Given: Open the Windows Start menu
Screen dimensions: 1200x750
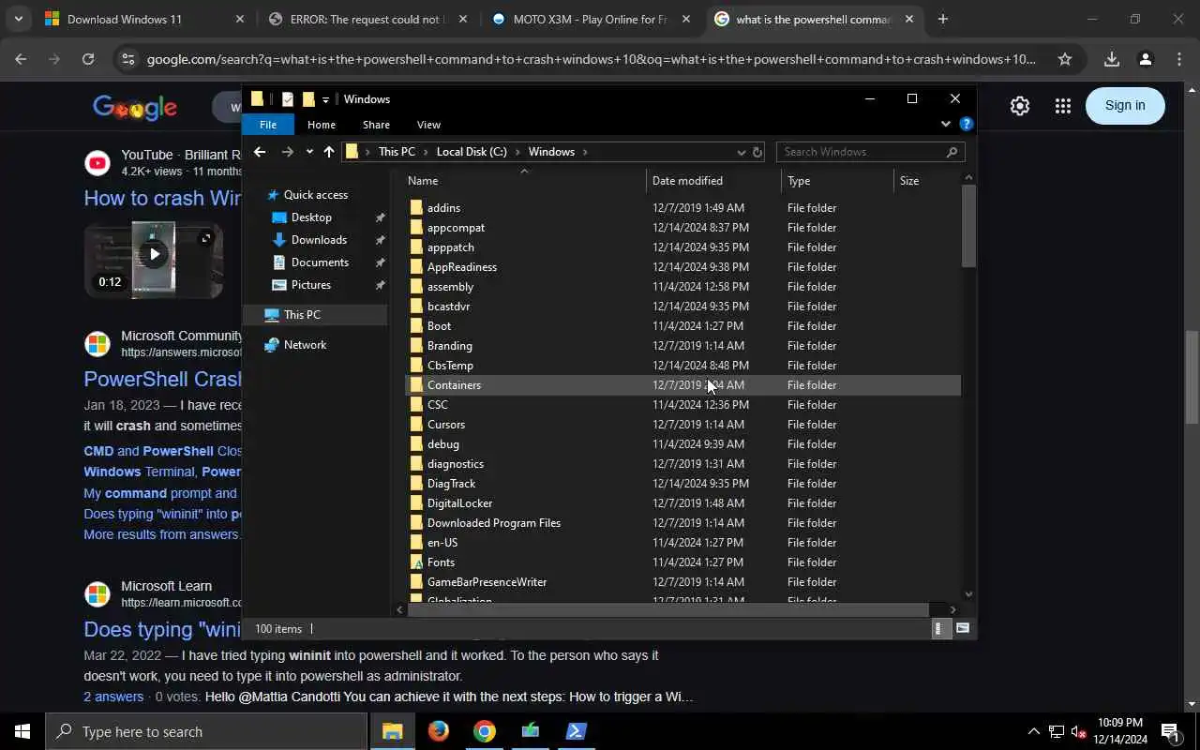Looking at the screenshot, I should tap(22, 731).
